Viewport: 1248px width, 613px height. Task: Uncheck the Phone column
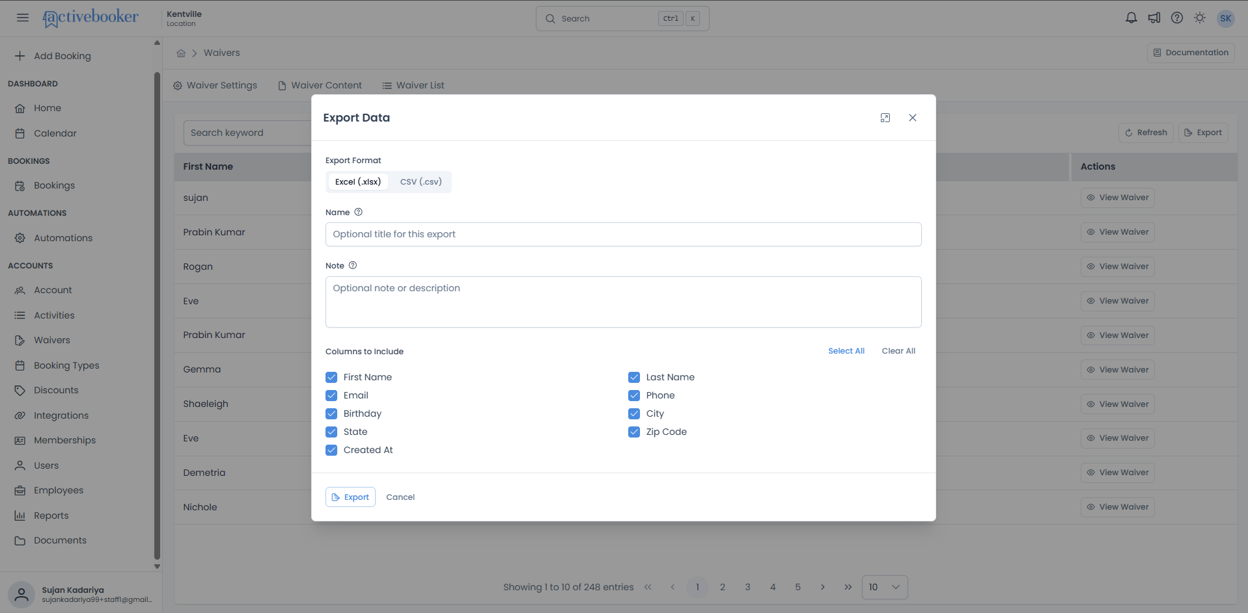(x=634, y=395)
